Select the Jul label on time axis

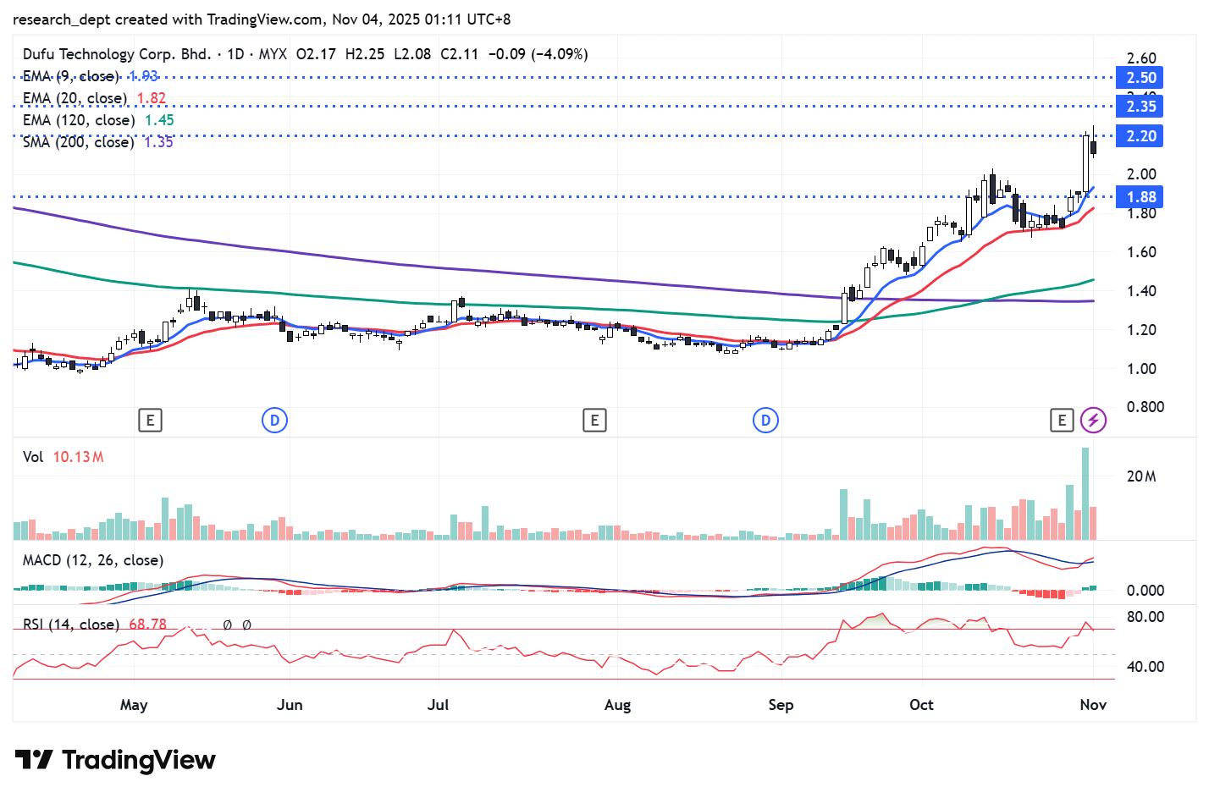point(438,705)
